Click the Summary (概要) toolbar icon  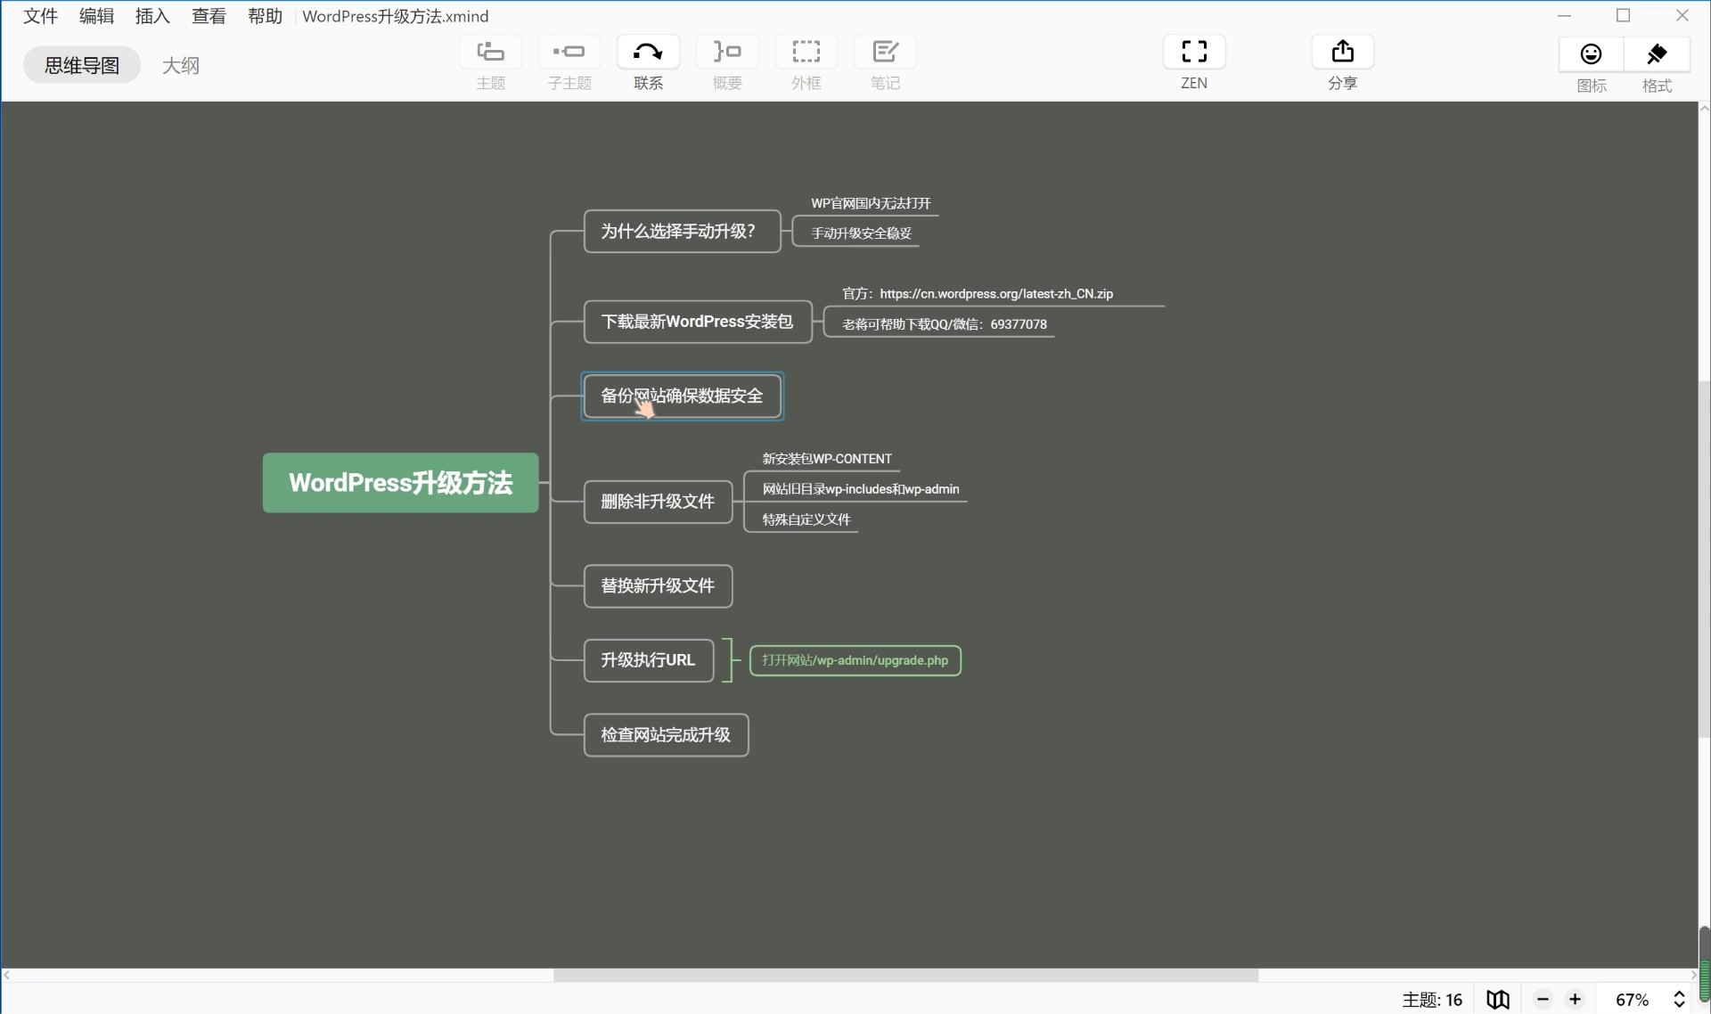click(x=727, y=53)
